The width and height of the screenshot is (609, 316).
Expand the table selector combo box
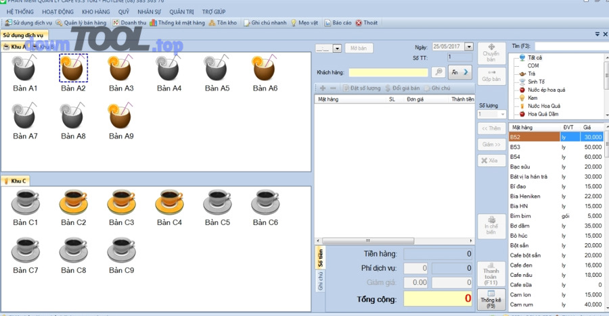337,49
